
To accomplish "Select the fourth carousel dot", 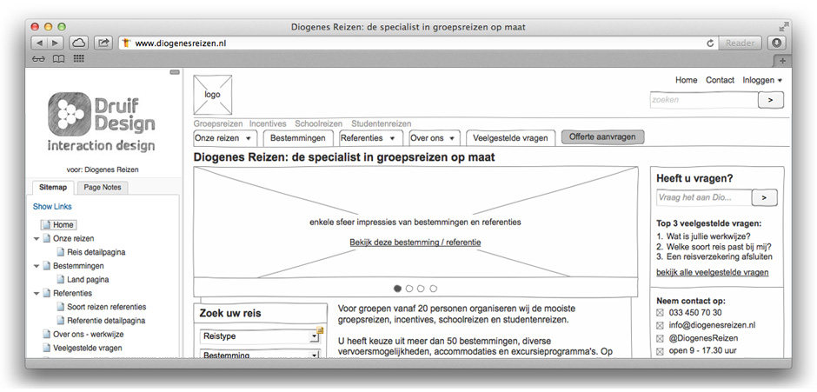I will tap(434, 289).
